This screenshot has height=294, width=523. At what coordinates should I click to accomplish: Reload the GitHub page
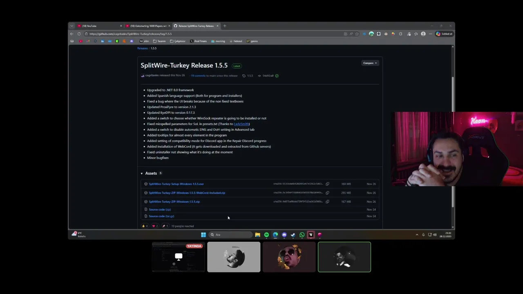tap(79, 34)
